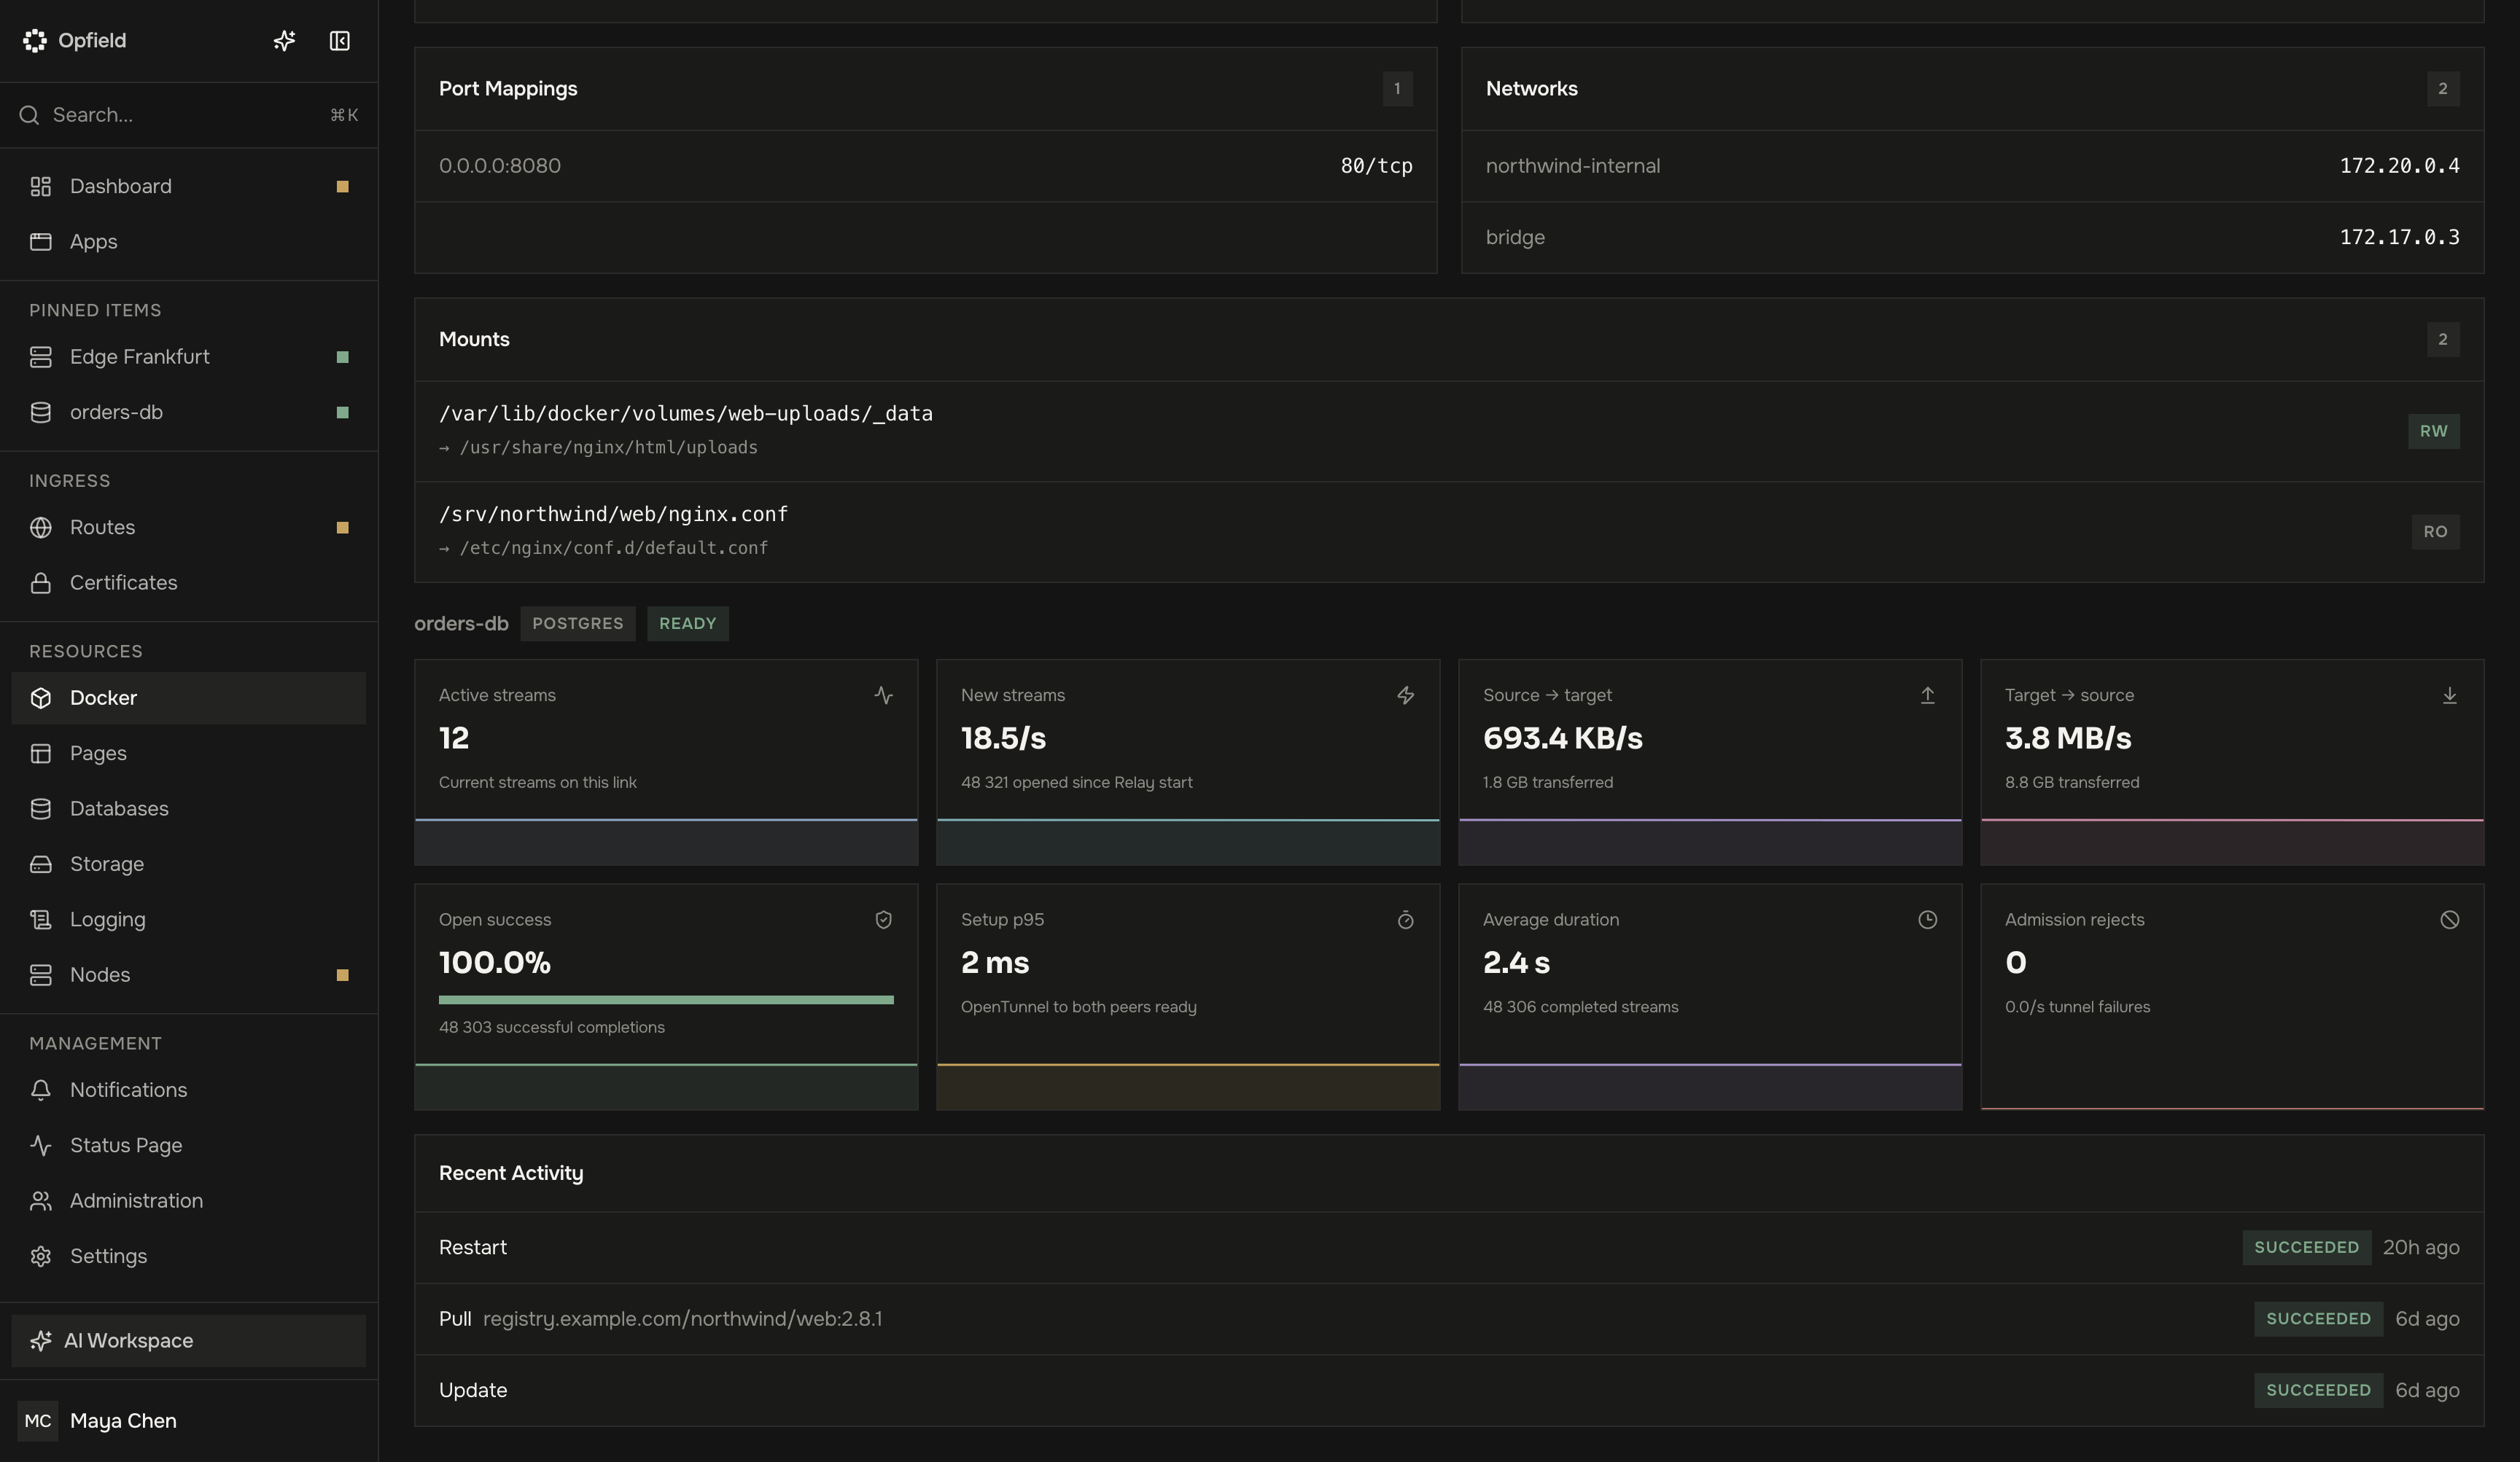Click the Active streams activity icon
Image resolution: width=2520 pixels, height=1462 pixels.
884,695
